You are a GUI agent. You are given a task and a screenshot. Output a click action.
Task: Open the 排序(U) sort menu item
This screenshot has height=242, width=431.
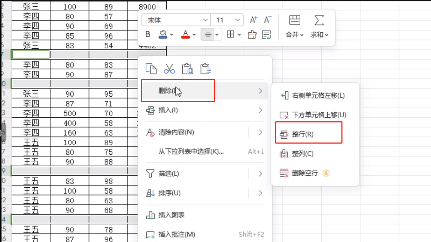click(169, 193)
